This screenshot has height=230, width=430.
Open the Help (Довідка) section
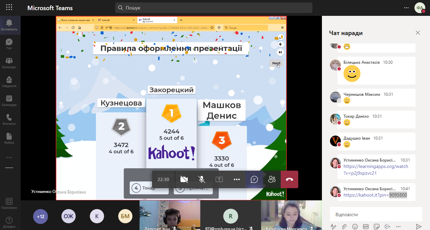click(9, 222)
